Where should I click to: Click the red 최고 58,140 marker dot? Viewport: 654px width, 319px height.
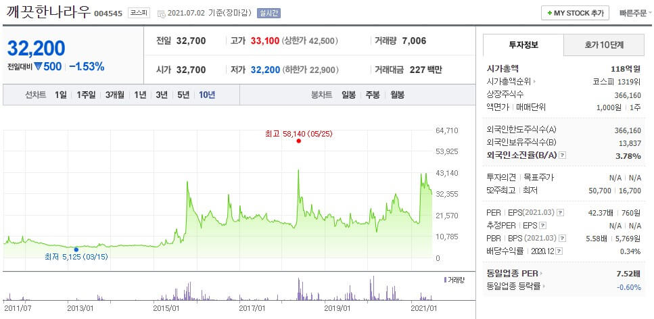pos(299,141)
